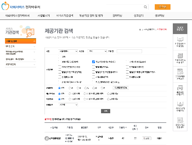Open the 정보마당 nav menu
The height and width of the screenshot is (145, 192).
159,16
